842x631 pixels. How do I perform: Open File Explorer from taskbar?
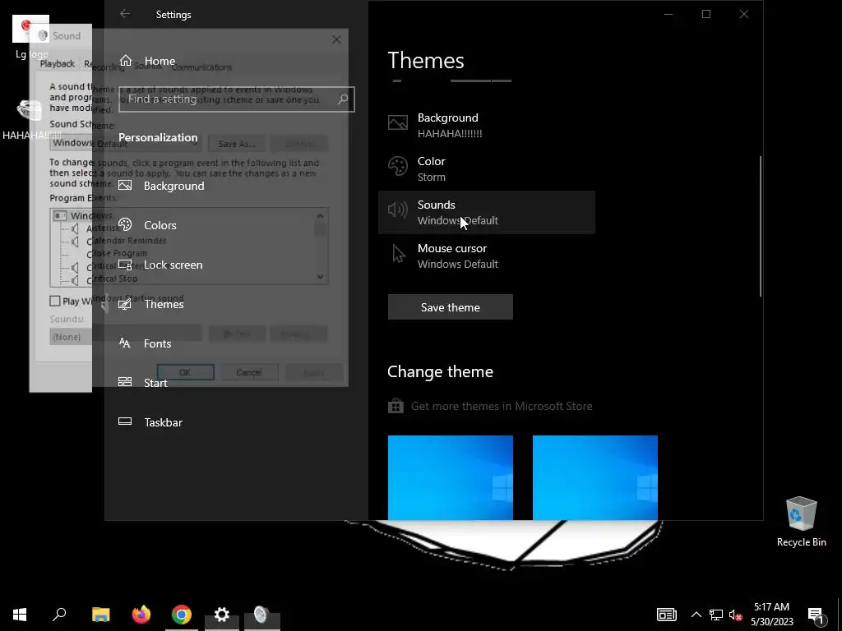click(x=100, y=615)
